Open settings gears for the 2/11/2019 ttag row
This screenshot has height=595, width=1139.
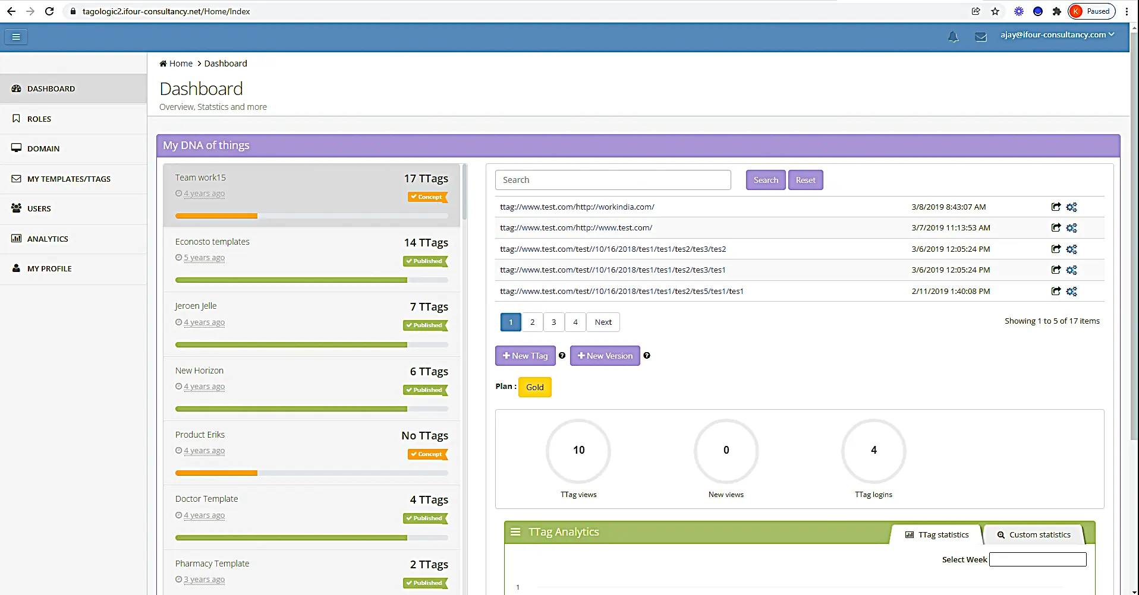(1071, 291)
